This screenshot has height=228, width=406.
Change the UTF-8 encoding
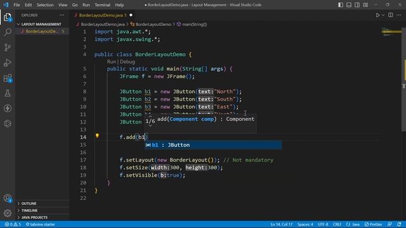click(x=323, y=224)
